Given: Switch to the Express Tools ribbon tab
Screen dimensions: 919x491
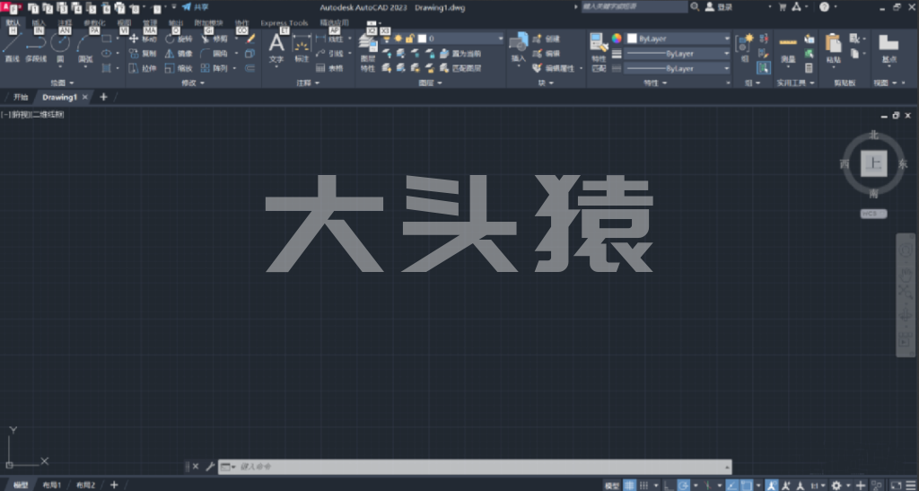Looking at the screenshot, I should 284,22.
